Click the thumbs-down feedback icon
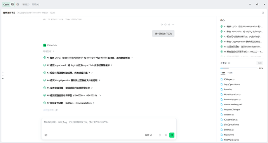The height and width of the screenshot is (143, 268). tap(165, 24)
